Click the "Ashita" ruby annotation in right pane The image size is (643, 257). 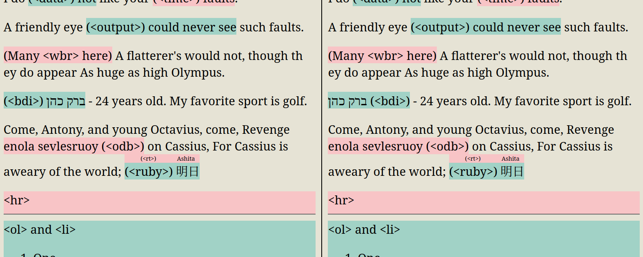coord(510,159)
